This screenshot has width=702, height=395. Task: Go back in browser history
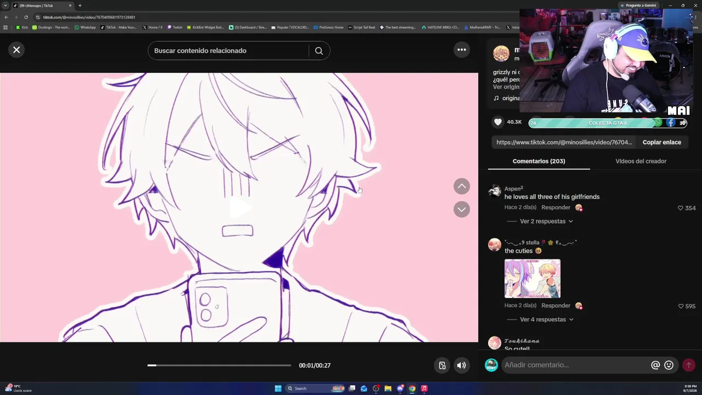tap(6, 17)
